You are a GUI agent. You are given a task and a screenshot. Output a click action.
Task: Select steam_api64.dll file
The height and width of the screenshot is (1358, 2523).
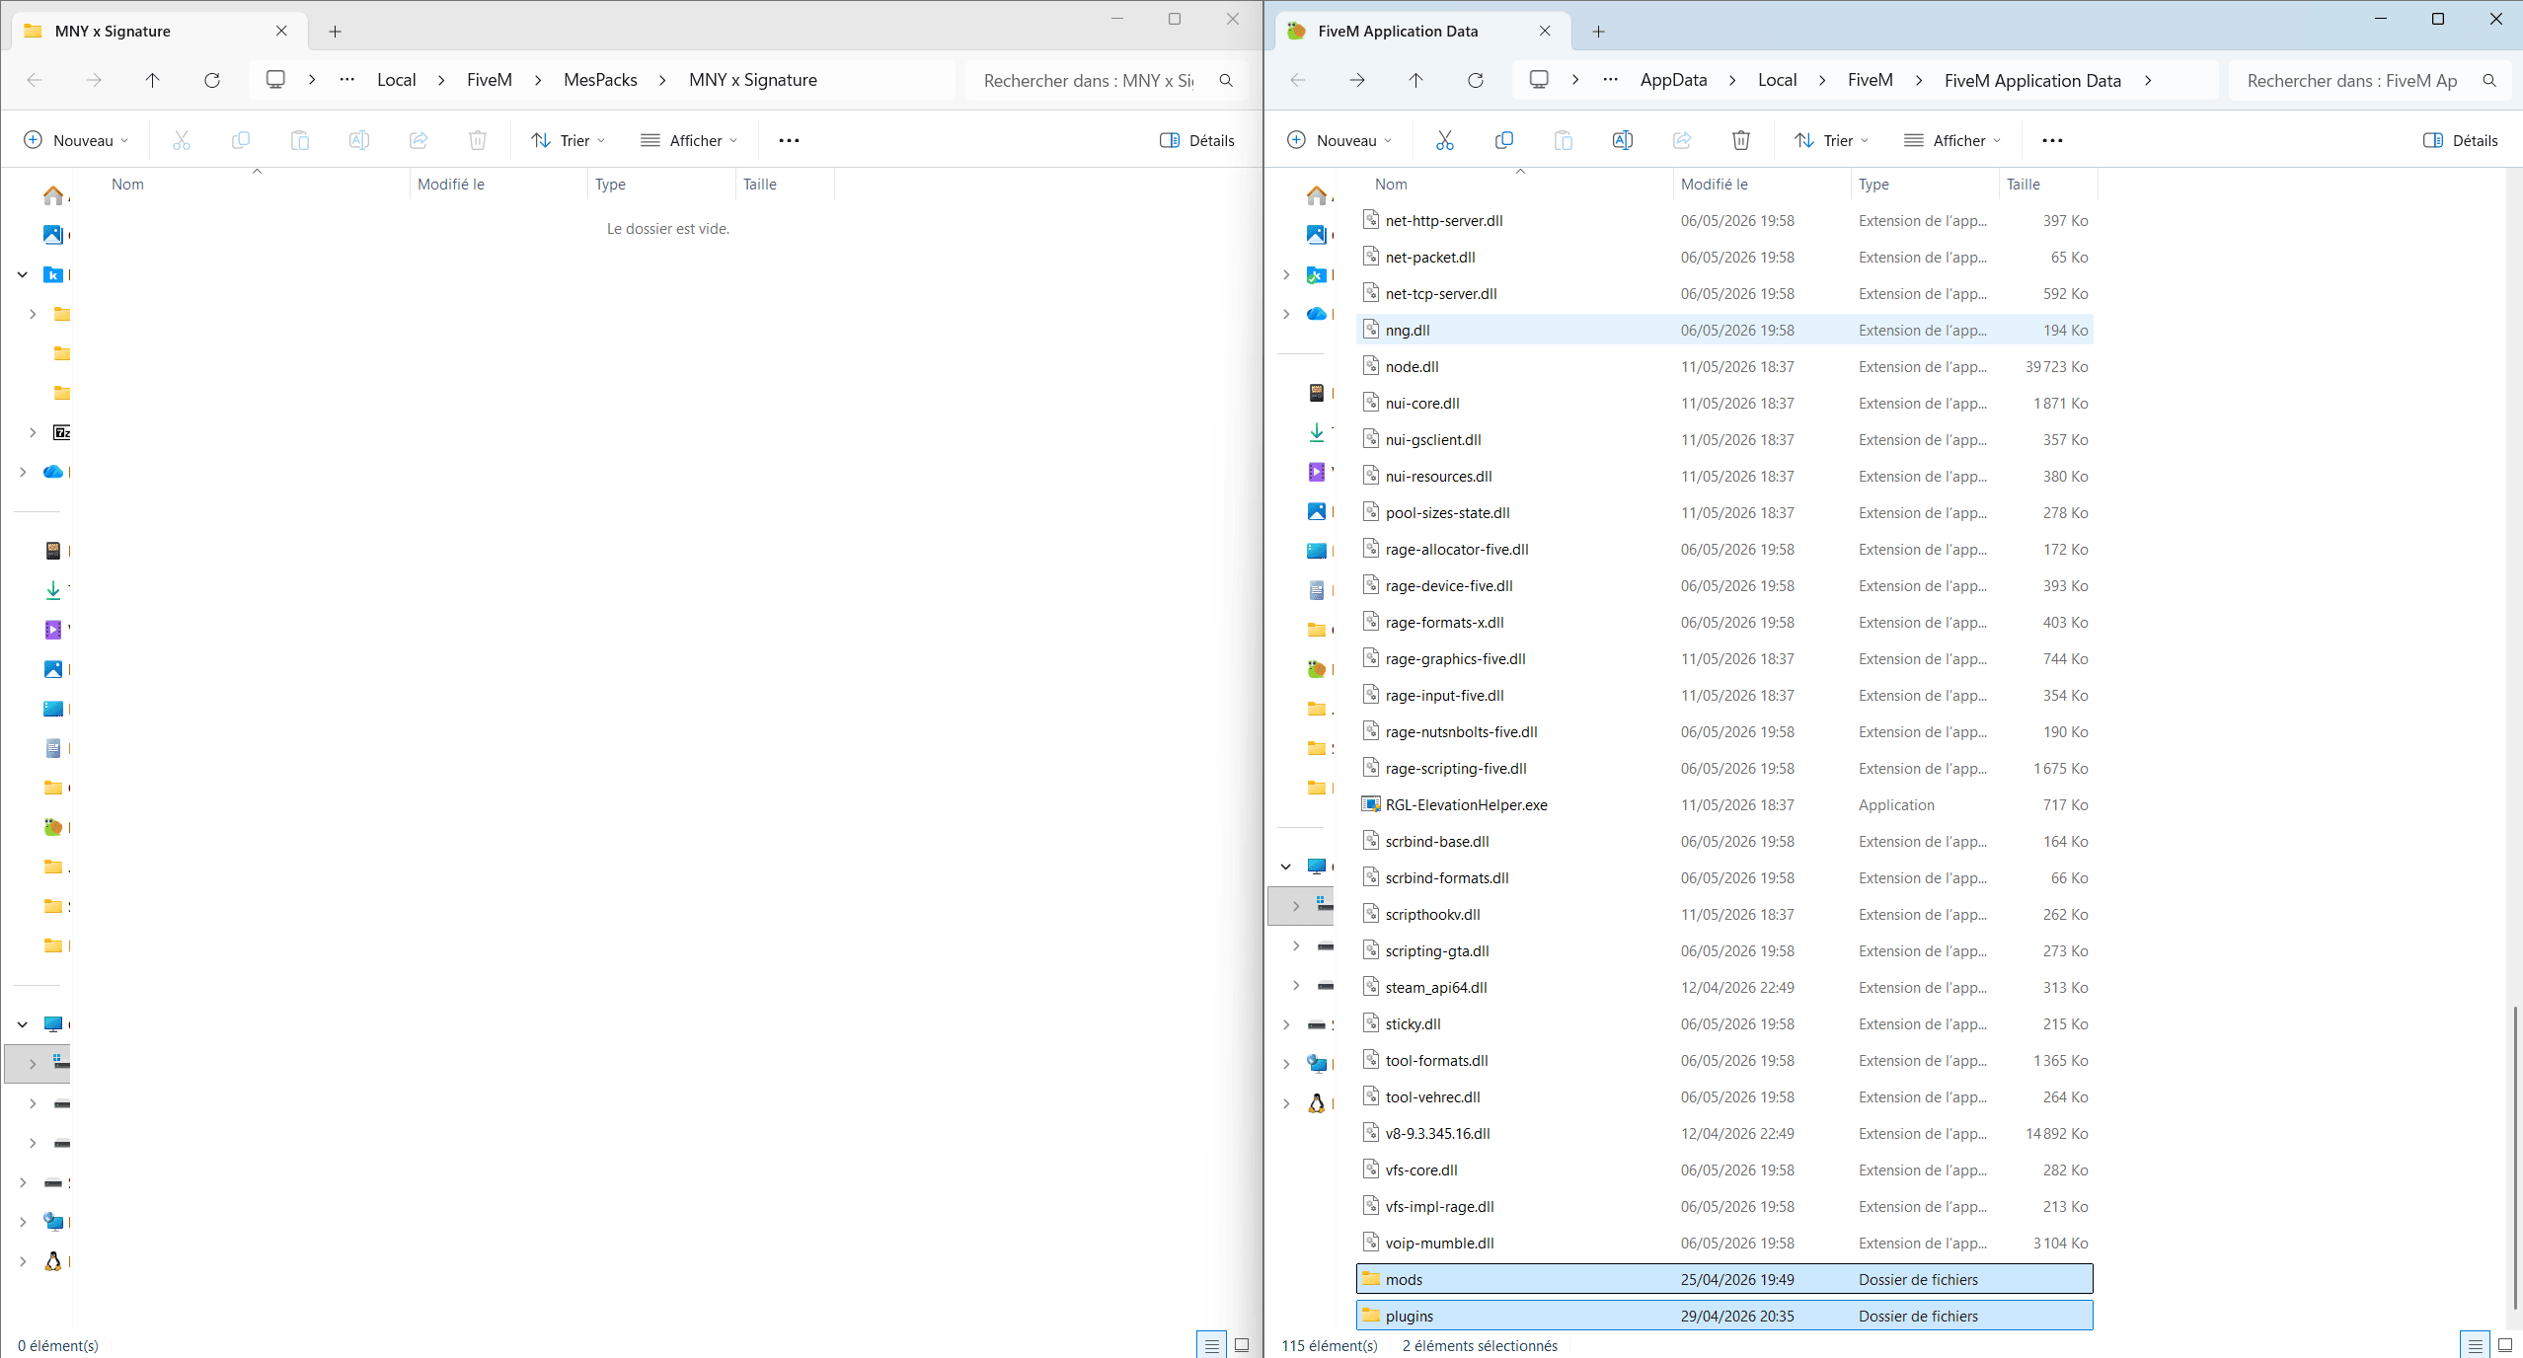click(1724, 987)
